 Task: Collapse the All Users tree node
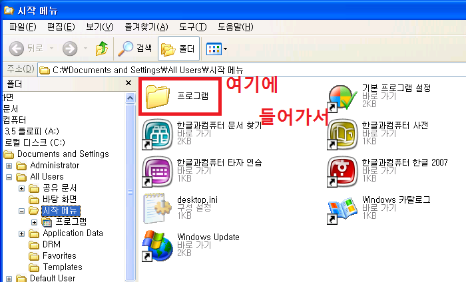9,177
